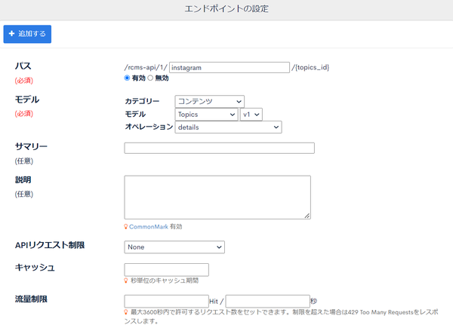Screen dimensions: 453x334
Task: Open the CommonMark link
Action: (149, 227)
